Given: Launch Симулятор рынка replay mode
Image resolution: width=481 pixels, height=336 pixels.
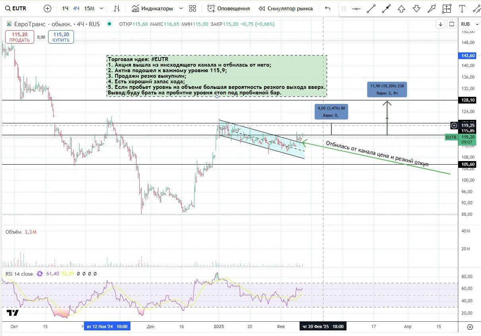Looking at the screenshot, I should pyautogui.click(x=286, y=8).
